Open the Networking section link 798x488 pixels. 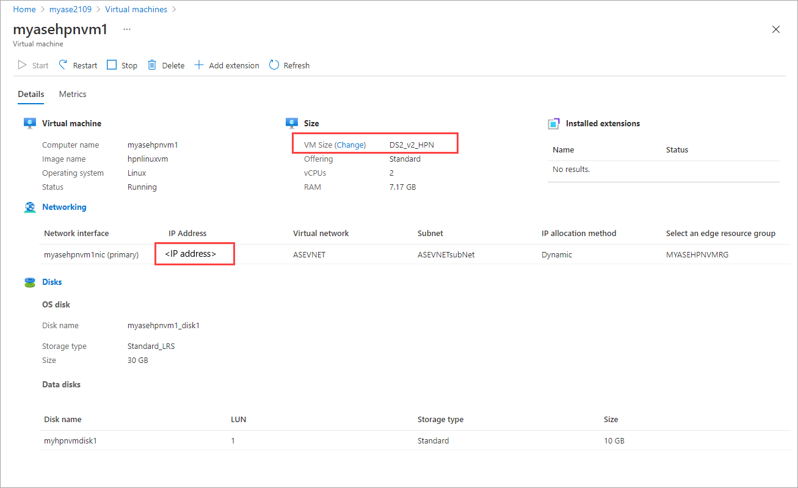[x=64, y=207]
